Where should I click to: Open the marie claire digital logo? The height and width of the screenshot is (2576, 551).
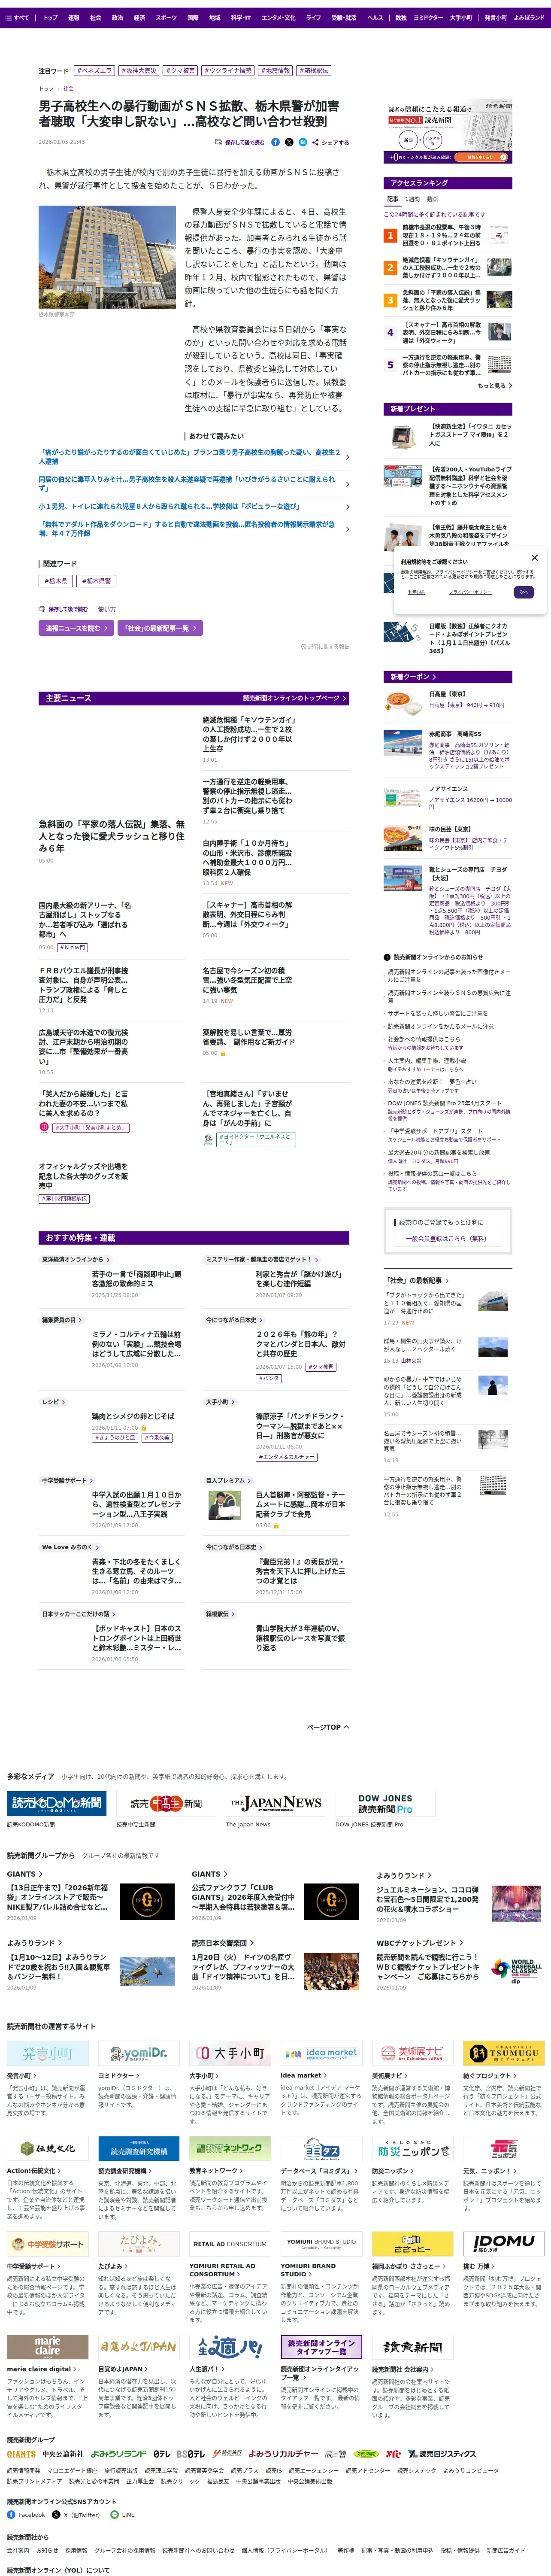click(48, 2347)
